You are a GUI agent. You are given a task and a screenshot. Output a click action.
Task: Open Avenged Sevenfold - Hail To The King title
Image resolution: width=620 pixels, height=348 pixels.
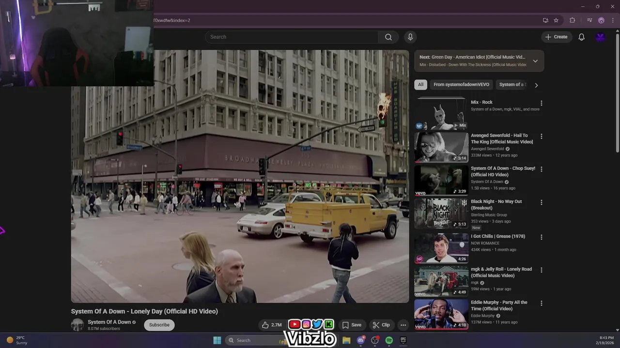502,139
